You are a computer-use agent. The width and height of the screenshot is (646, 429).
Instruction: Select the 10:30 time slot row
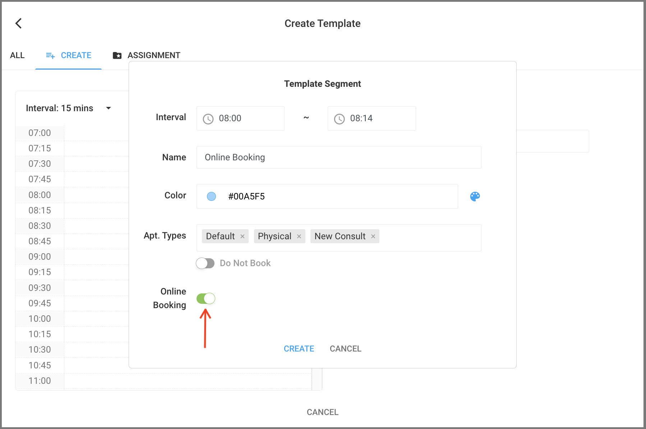72,349
